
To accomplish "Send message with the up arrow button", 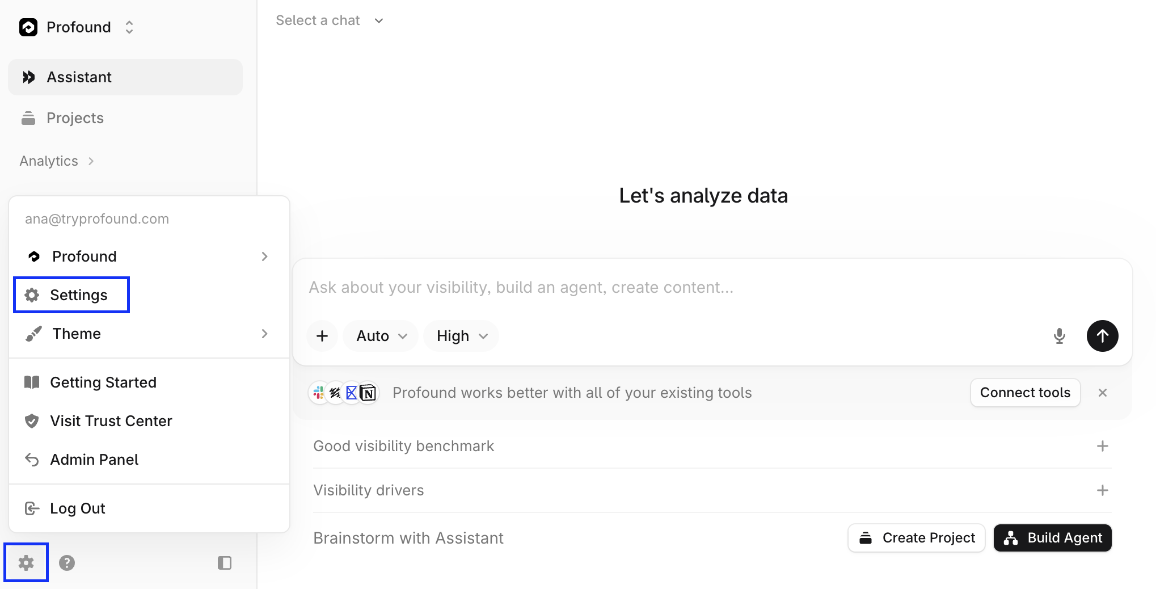I will point(1102,336).
